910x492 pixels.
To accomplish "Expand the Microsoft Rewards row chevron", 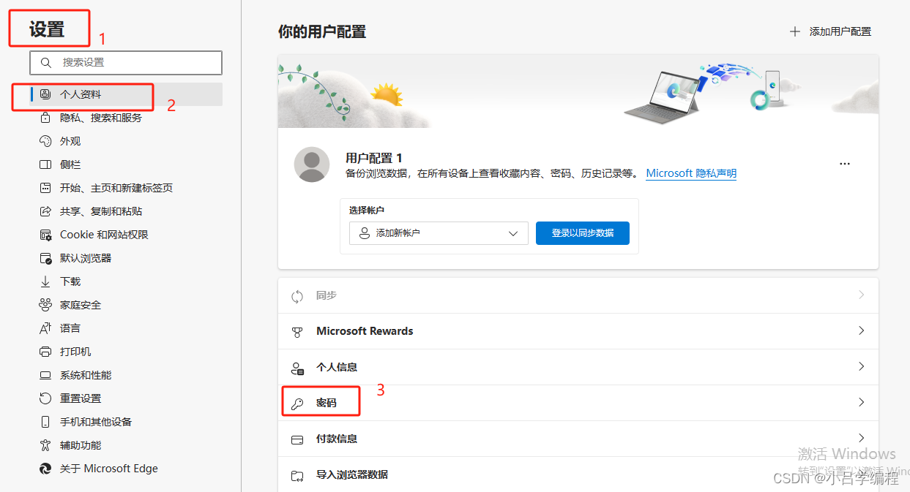I will (861, 330).
